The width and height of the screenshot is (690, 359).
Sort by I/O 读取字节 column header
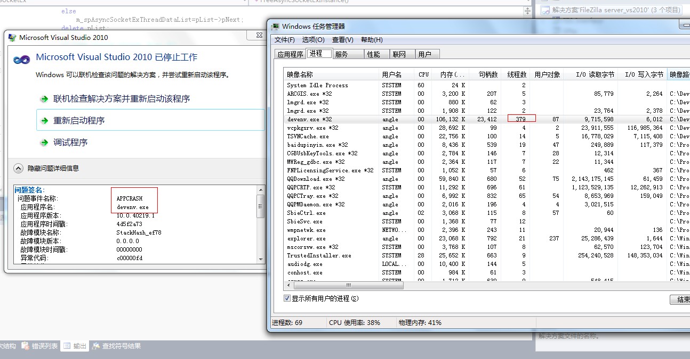tap(590, 74)
